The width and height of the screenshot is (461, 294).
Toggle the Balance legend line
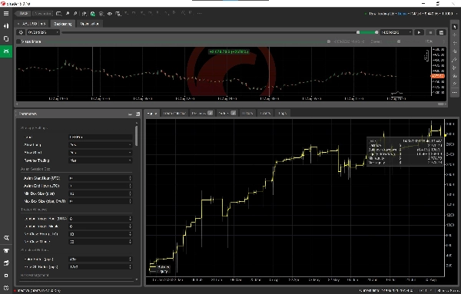(160, 266)
